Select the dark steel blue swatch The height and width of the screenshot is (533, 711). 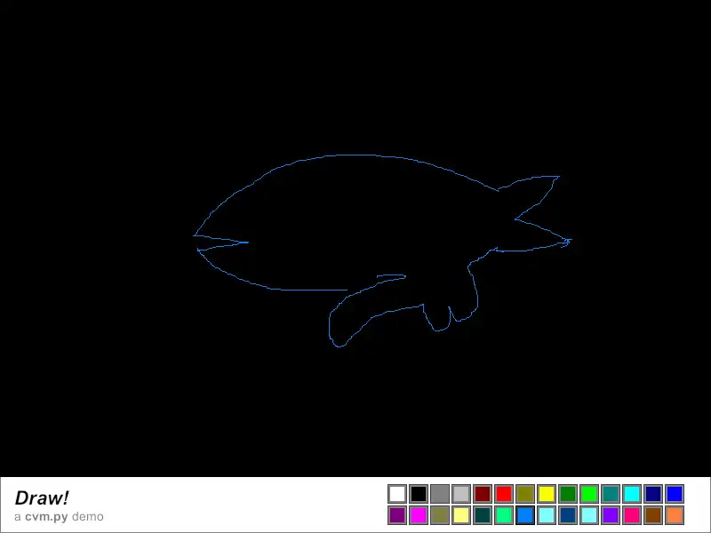pyautogui.click(x=568, y=515)
